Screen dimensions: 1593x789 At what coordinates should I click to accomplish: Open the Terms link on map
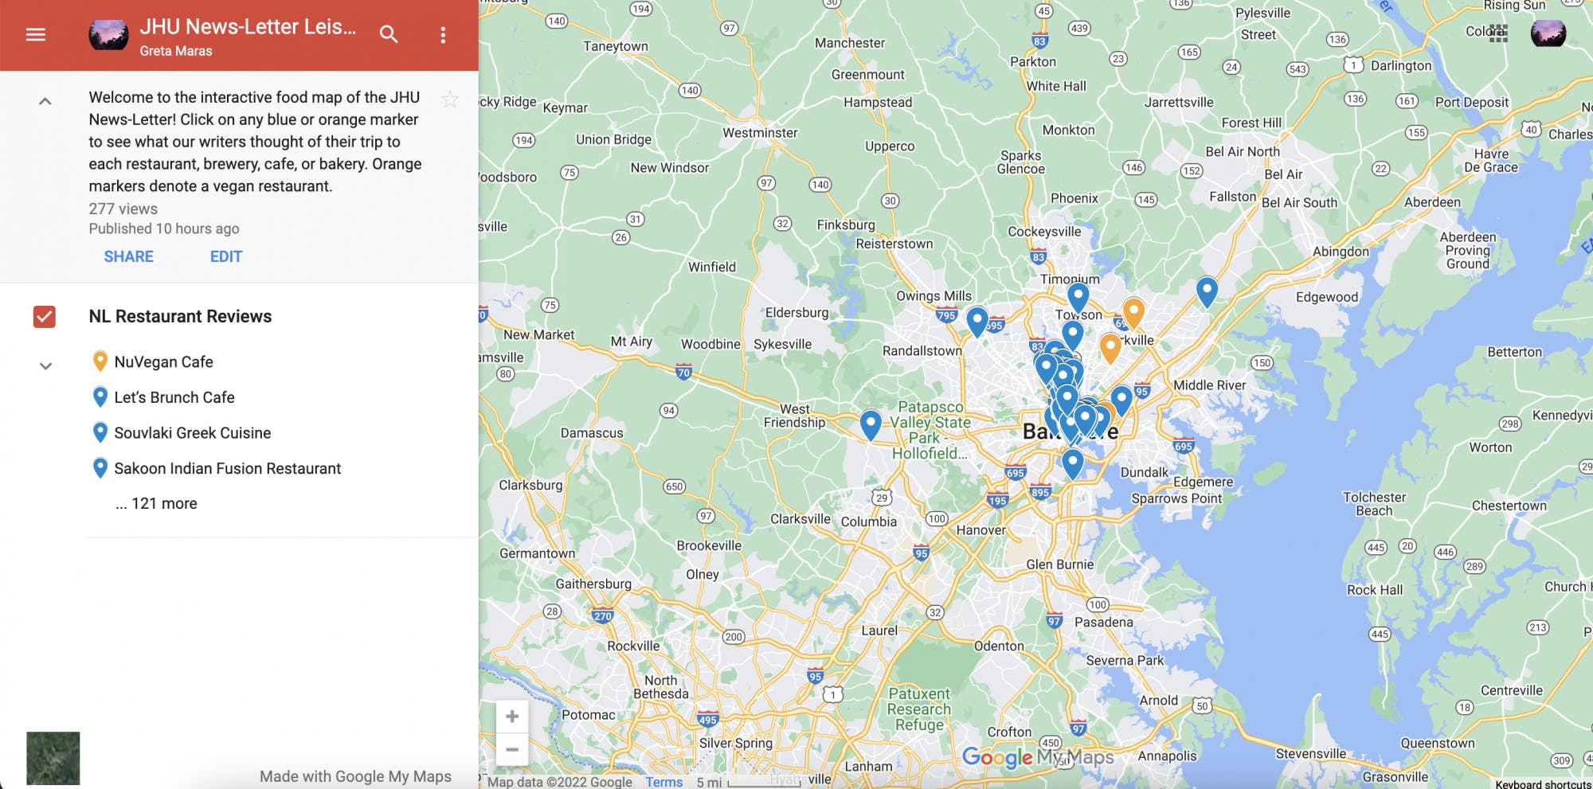[663, 782]
